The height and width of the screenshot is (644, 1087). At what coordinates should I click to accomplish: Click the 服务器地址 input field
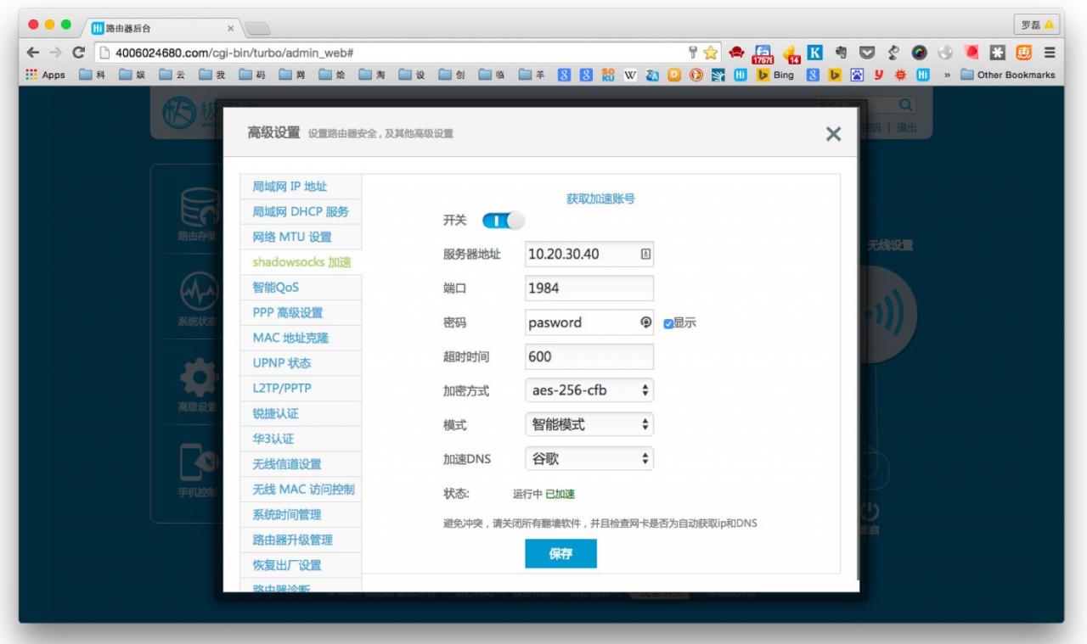pyautogui.click(x=589, y=254)
